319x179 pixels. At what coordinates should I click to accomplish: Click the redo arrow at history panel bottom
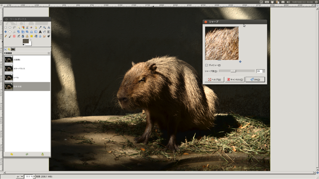pos(27,154)
